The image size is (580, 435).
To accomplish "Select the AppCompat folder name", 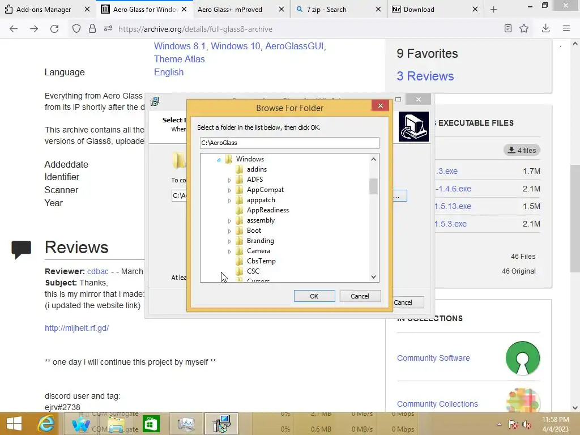I will point(265,190).
